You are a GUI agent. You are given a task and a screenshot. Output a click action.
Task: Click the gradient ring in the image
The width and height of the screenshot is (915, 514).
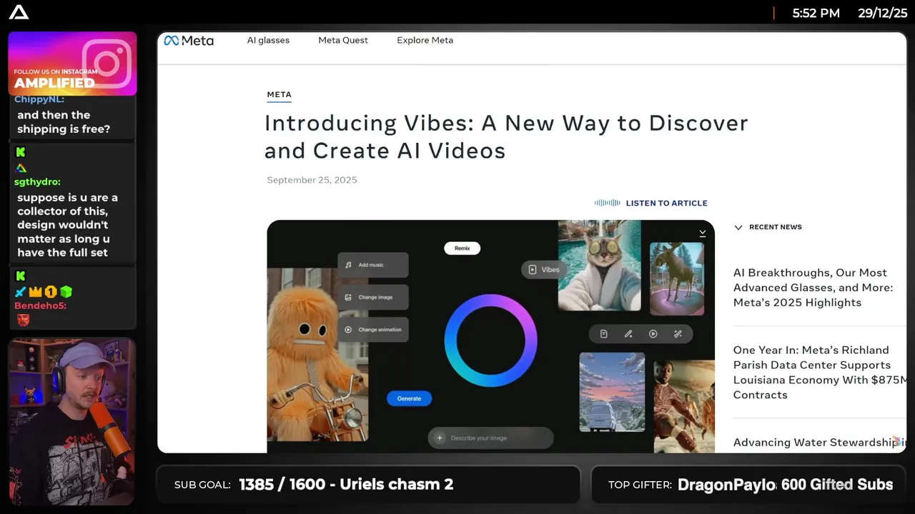click(x=490, y=341)
